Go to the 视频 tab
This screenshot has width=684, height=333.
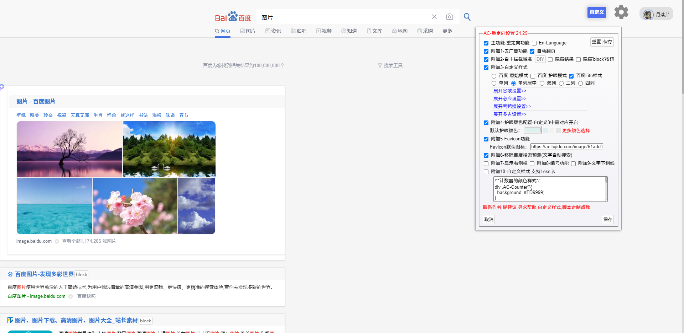(324, 31)
